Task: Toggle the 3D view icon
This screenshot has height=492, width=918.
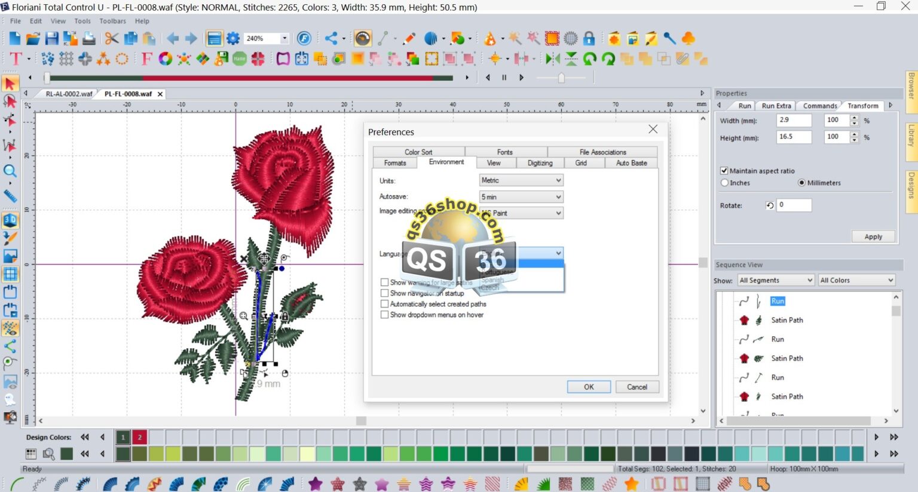Action: (10, 220)
